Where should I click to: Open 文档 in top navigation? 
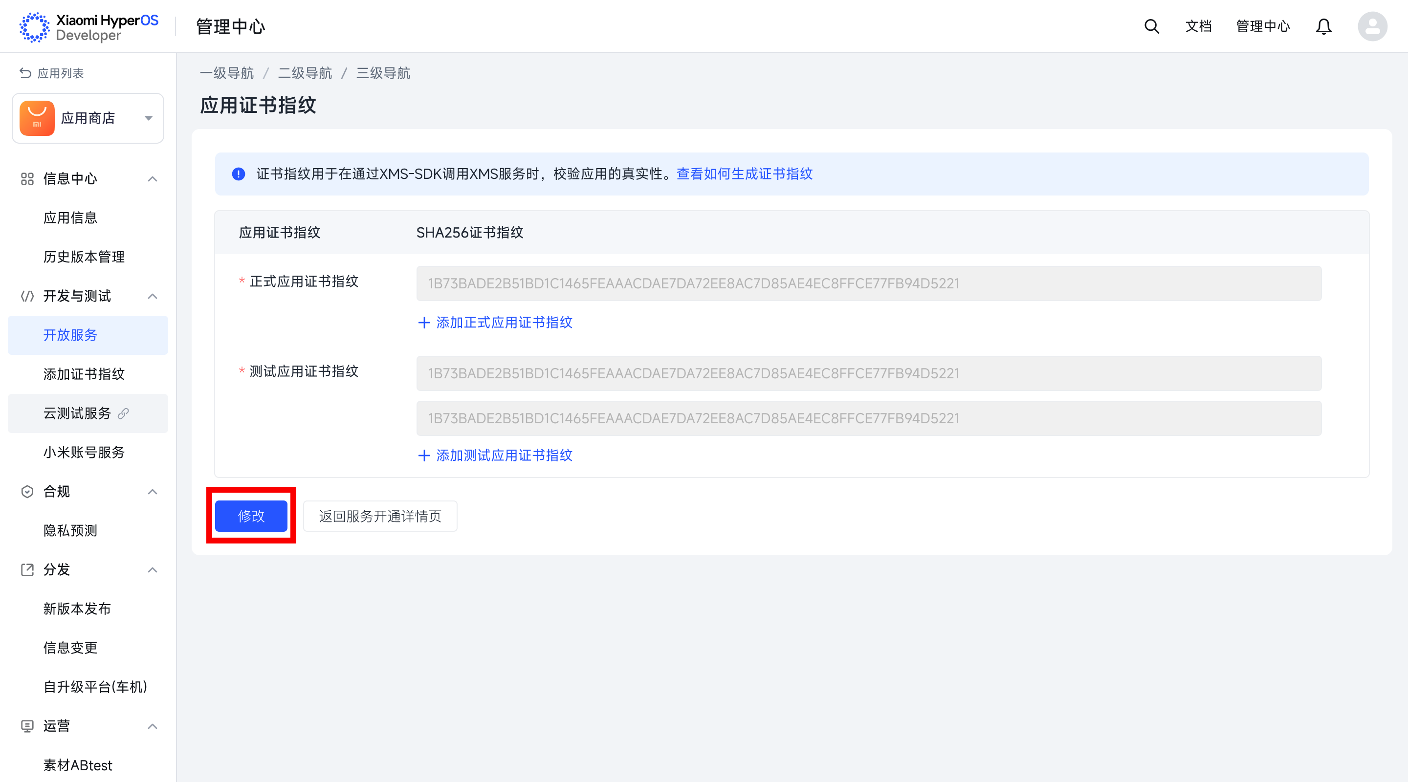click(x=1198, y=26)
